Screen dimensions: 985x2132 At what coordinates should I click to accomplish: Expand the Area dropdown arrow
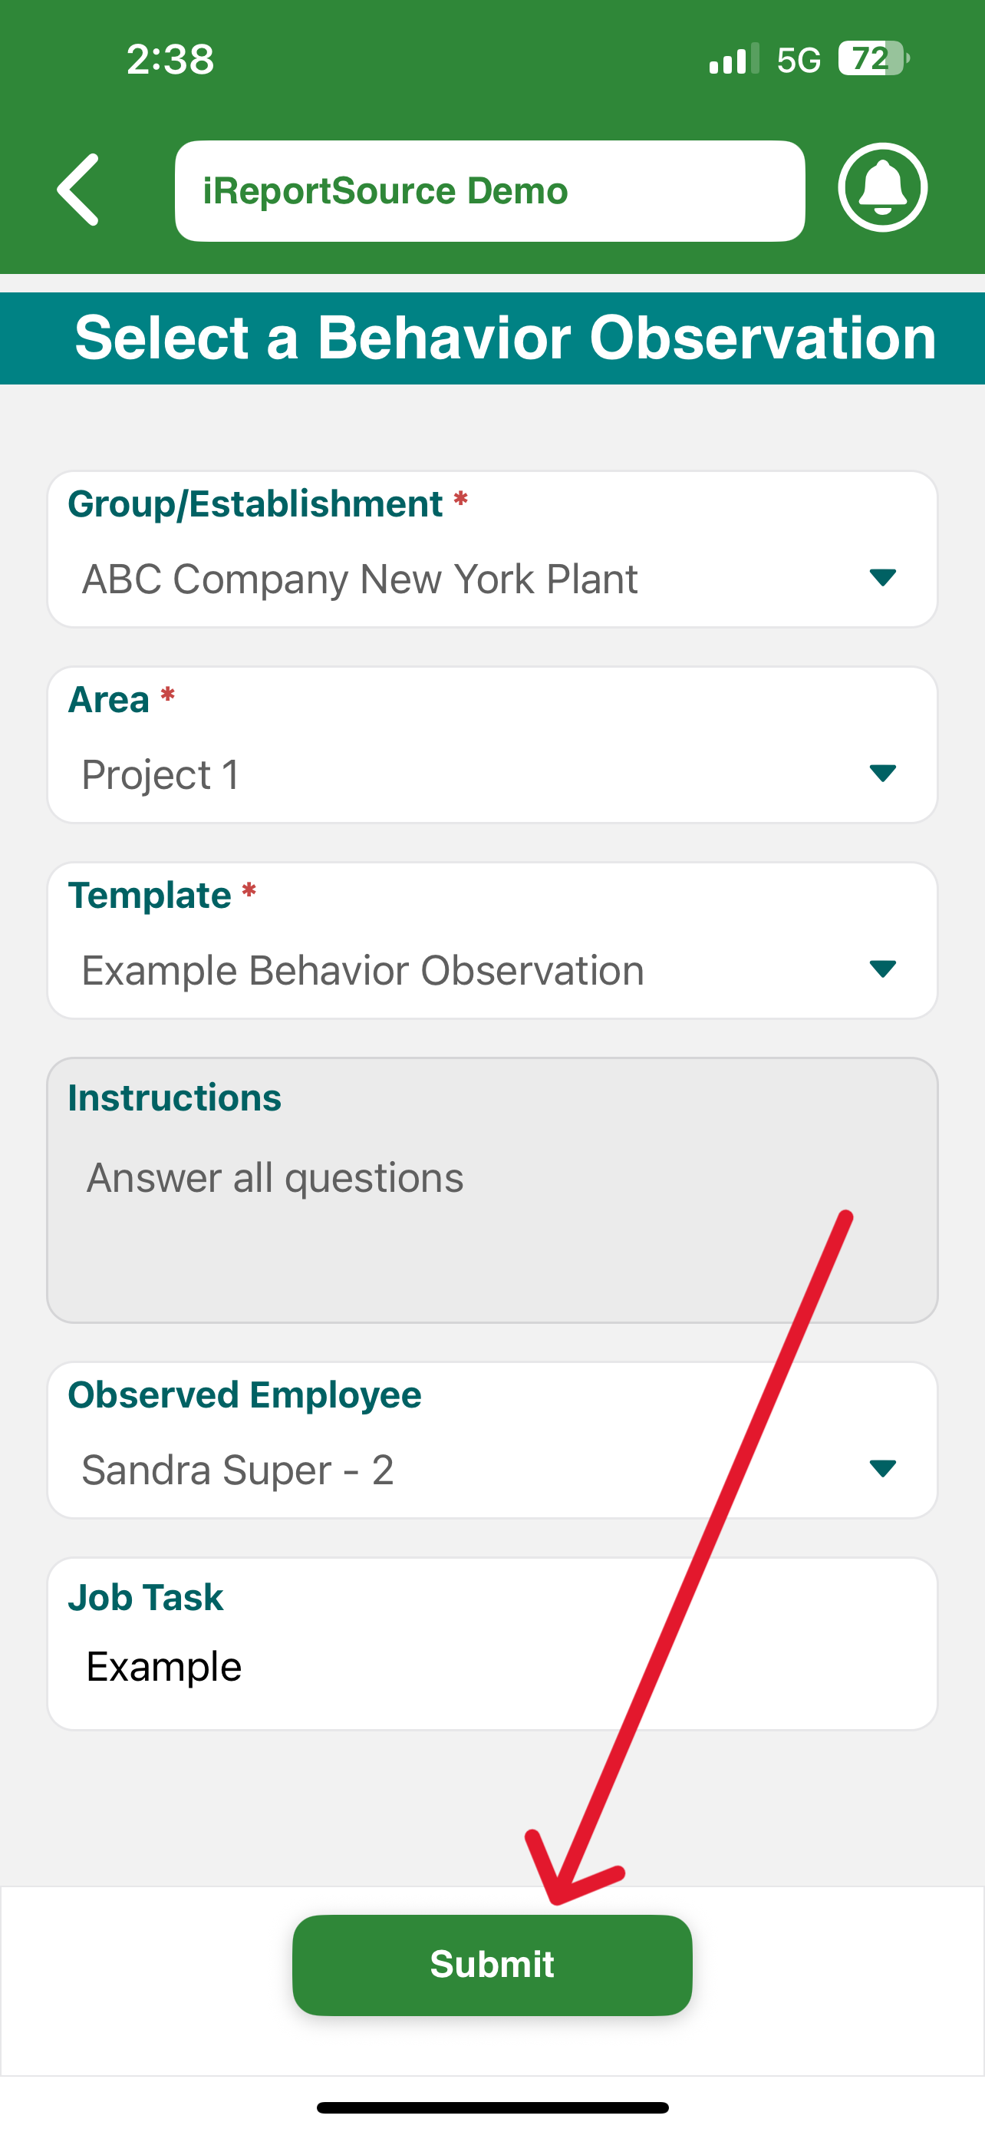pos(882,773)
